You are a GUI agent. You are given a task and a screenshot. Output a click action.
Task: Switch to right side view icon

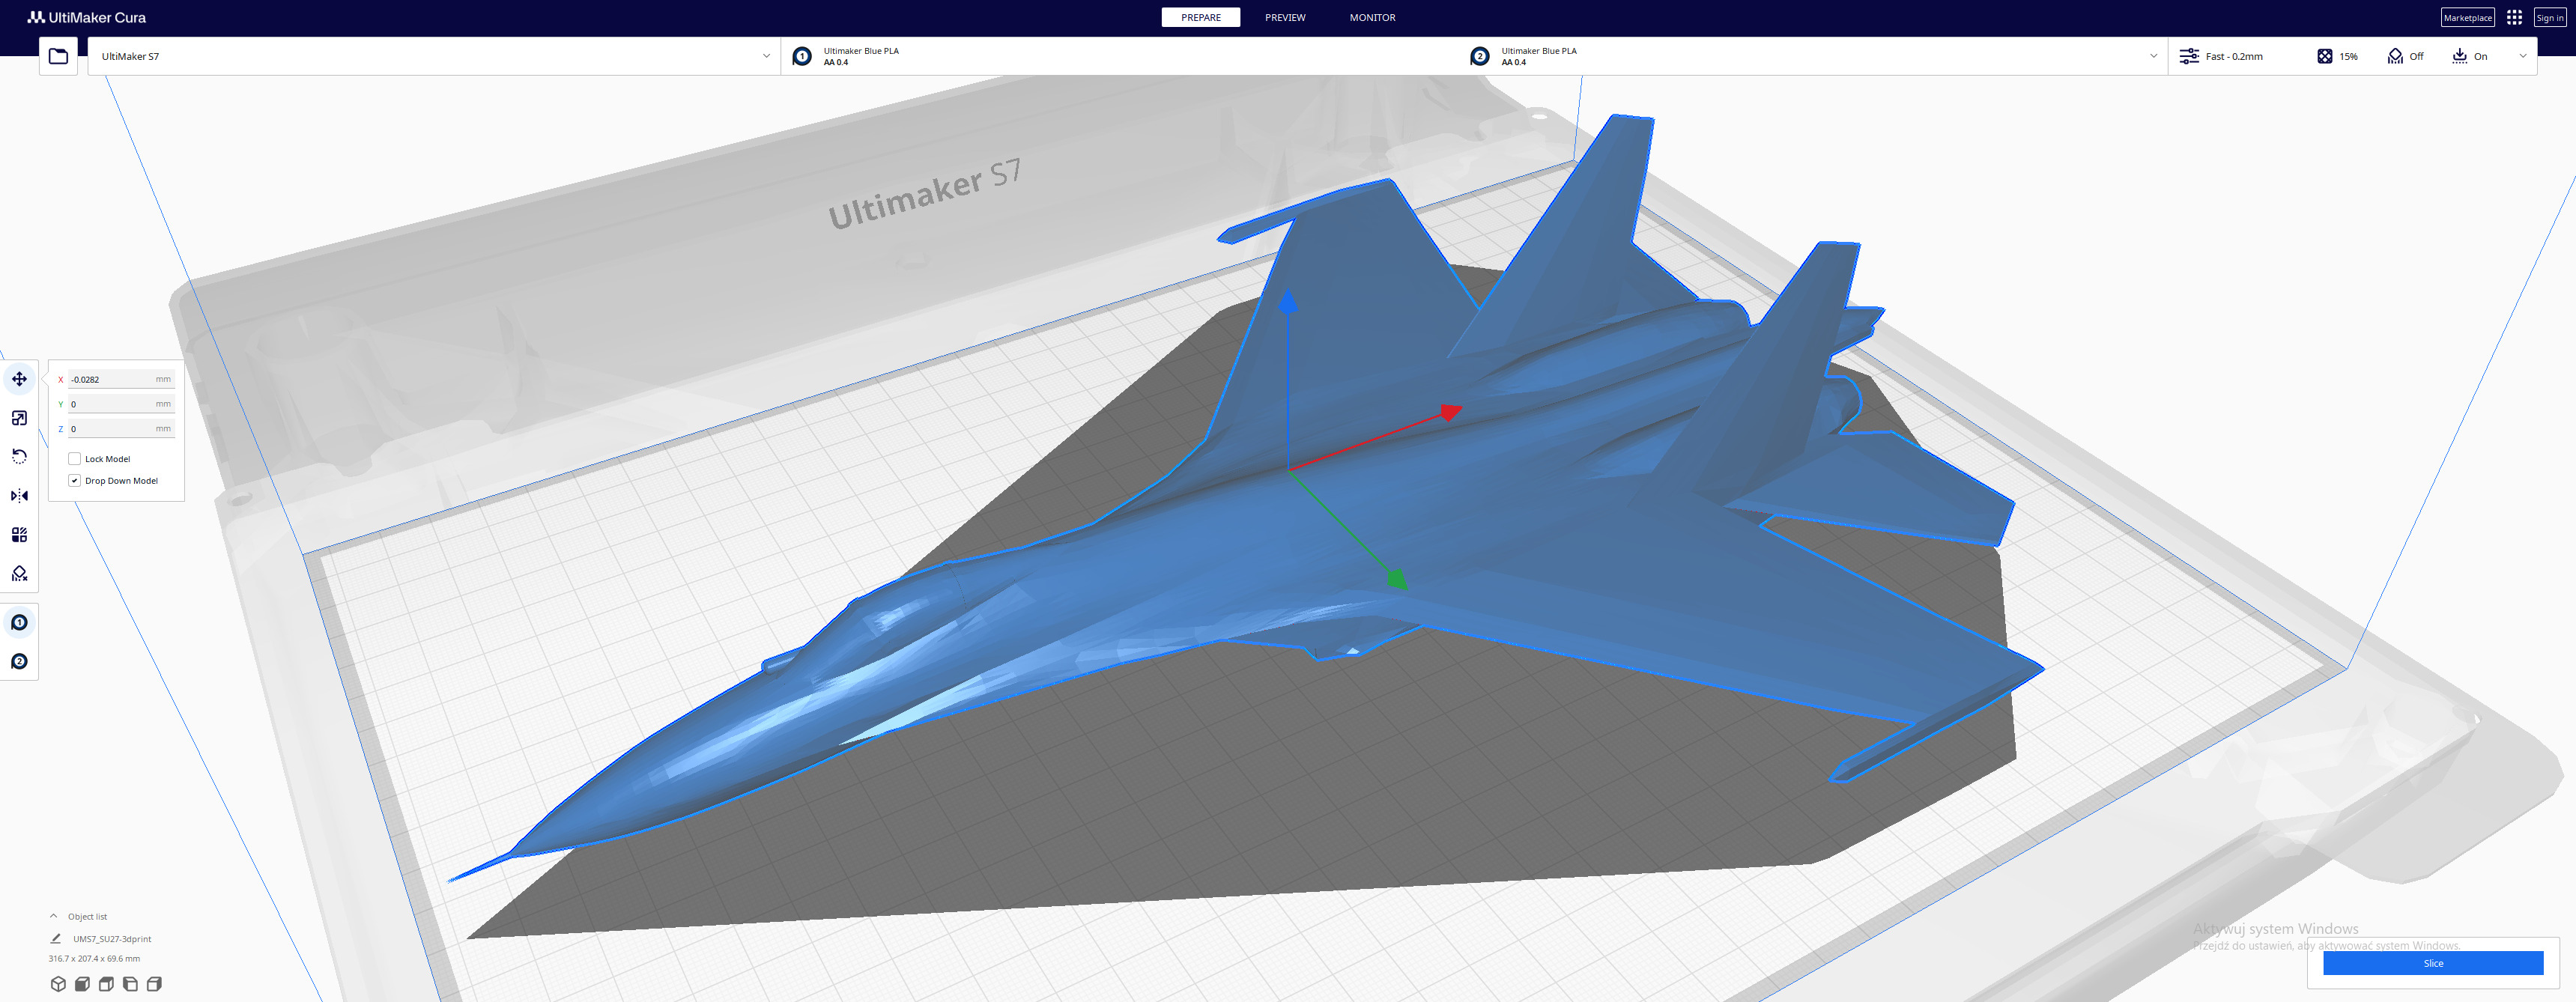point(154,984)
